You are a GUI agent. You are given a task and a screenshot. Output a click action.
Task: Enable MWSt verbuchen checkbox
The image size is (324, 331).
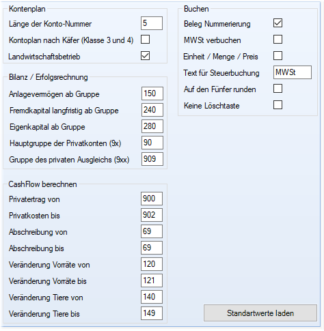(278, 40)
